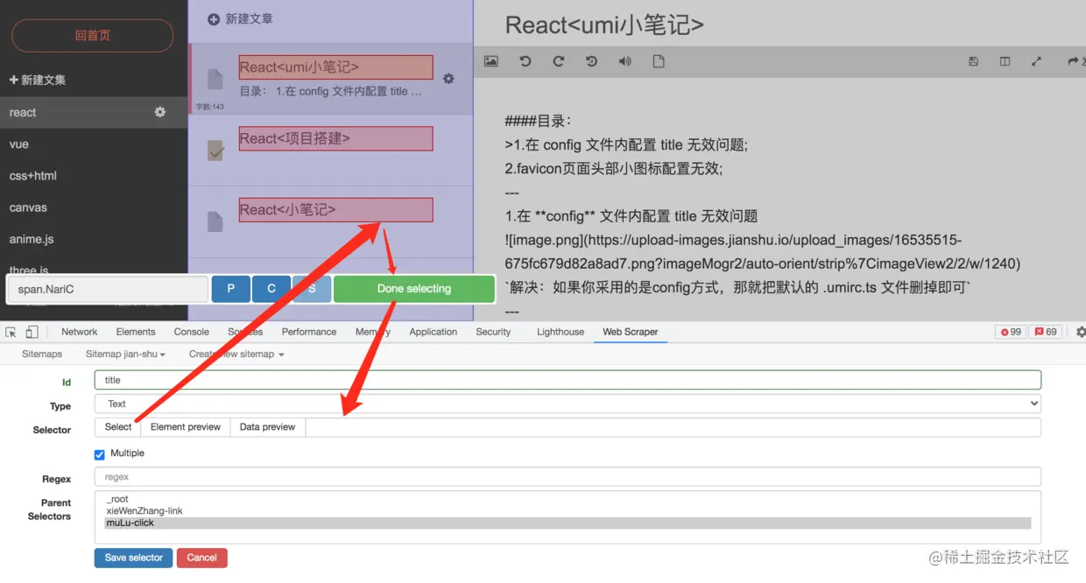Click the 回首页 home button
This screenshot has height=583, width=1086.
[x=93, y=36]
